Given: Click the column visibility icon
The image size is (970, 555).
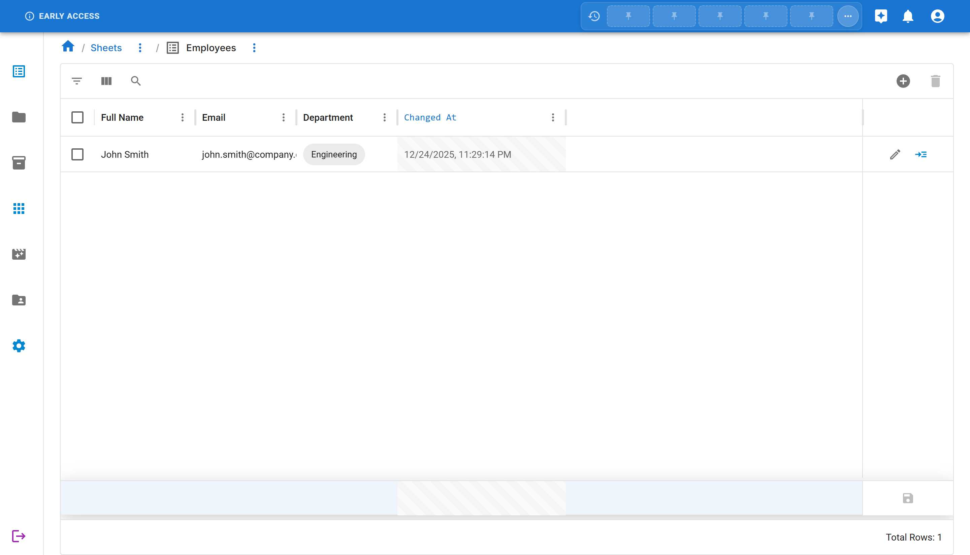Looking at the screenshot, I should pos(106,81).
